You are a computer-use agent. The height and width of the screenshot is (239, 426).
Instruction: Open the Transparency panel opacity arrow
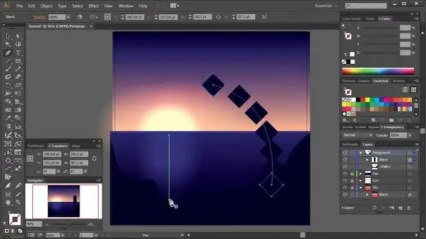click(x=410, y=135)
